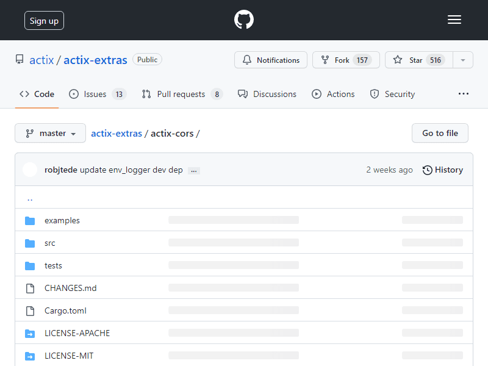Click the star icon to star repo
488x366 pixels.
(x=398, y=60)
